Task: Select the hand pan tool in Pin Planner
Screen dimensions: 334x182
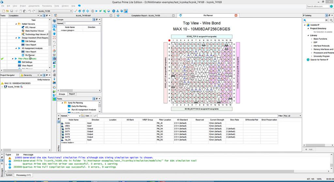Action: [x=54, y=34]
